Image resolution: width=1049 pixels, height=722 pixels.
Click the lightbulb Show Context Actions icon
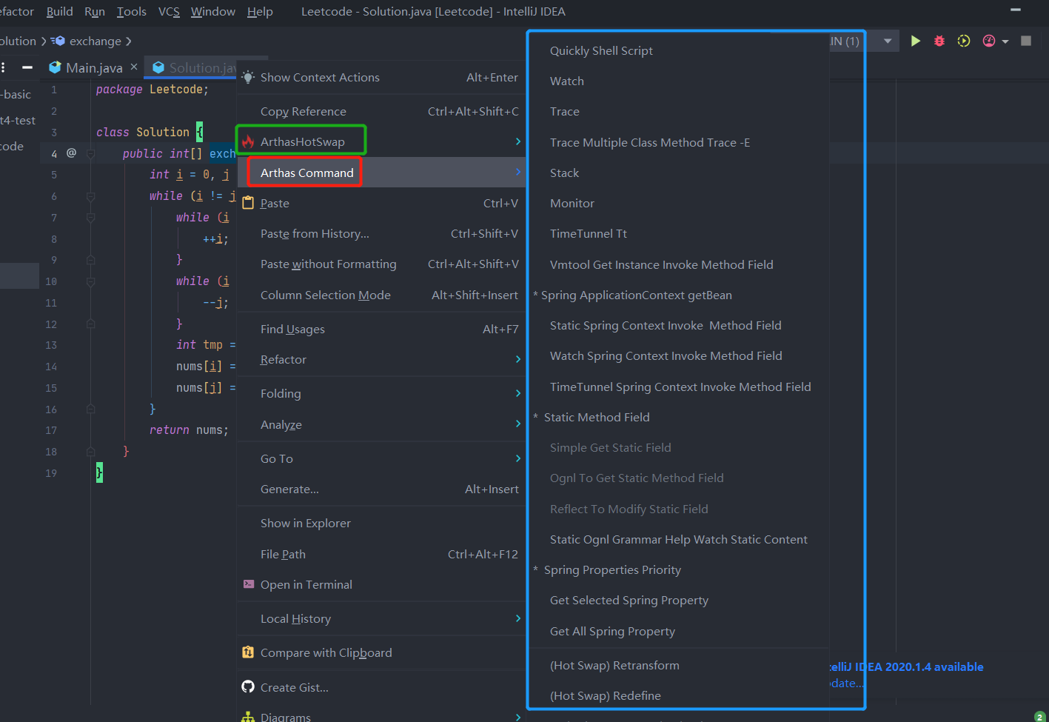click(248, 77)
